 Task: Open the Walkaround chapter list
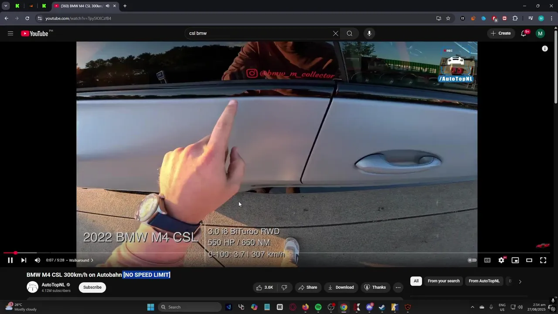tap(81, 260)
